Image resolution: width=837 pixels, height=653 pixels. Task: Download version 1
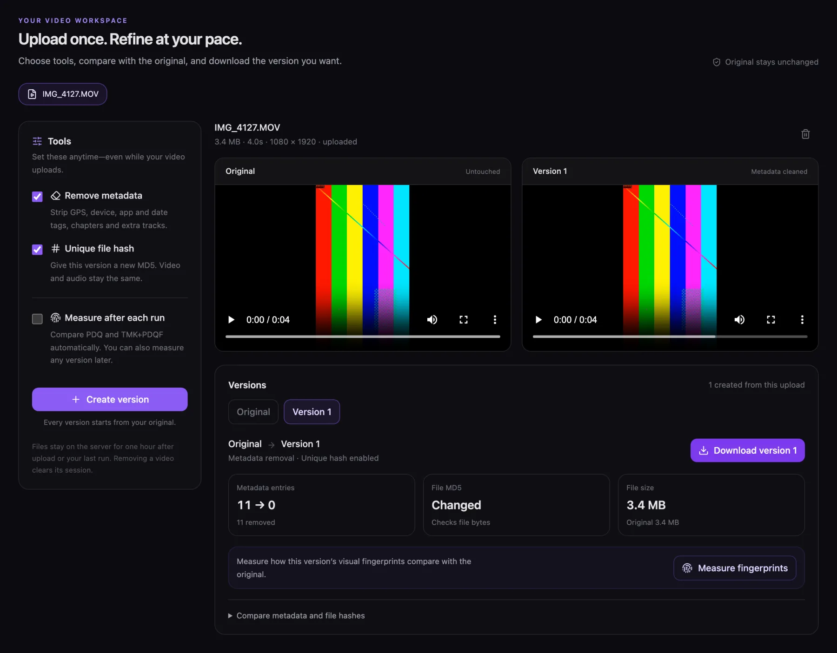point(748,450)
